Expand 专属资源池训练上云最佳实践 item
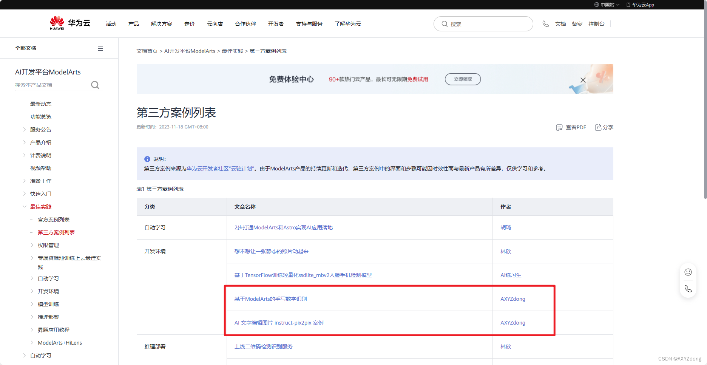Viewport: 707px width, 365px height. point(32,258)
